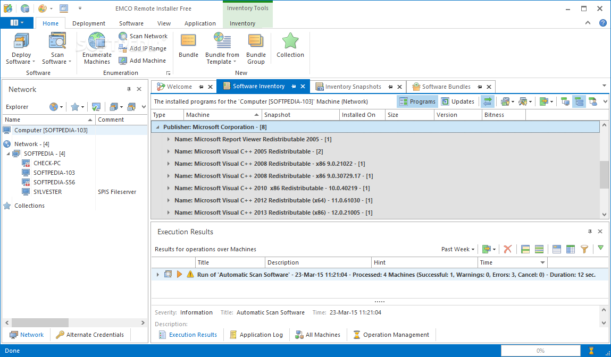Screen dimensions: 611x357
Task: Select the Collections node
Action: (29, 206)
